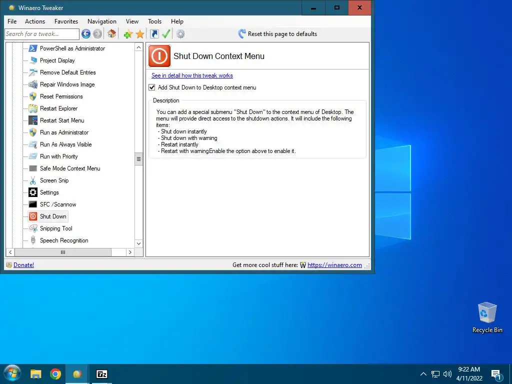Open the Windows Start button
The height and width of the screenshot is (384, 512).
12,373
